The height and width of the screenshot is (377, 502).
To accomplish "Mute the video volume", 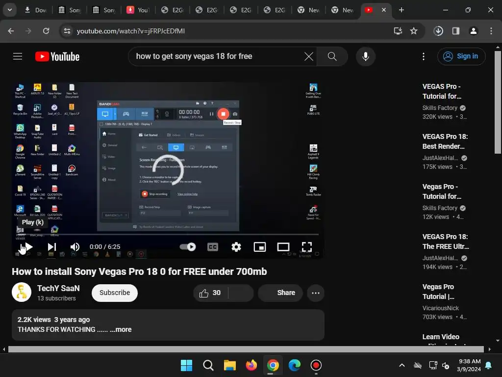I will pyautogui.click(x=75, y=246).
